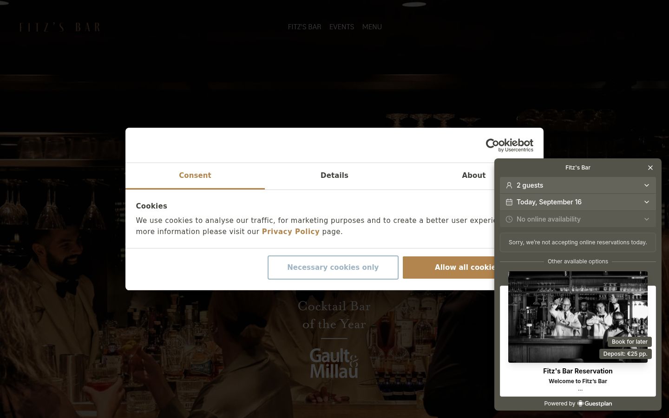Click the not accepting online reservations message

click(x=578, y=242)
